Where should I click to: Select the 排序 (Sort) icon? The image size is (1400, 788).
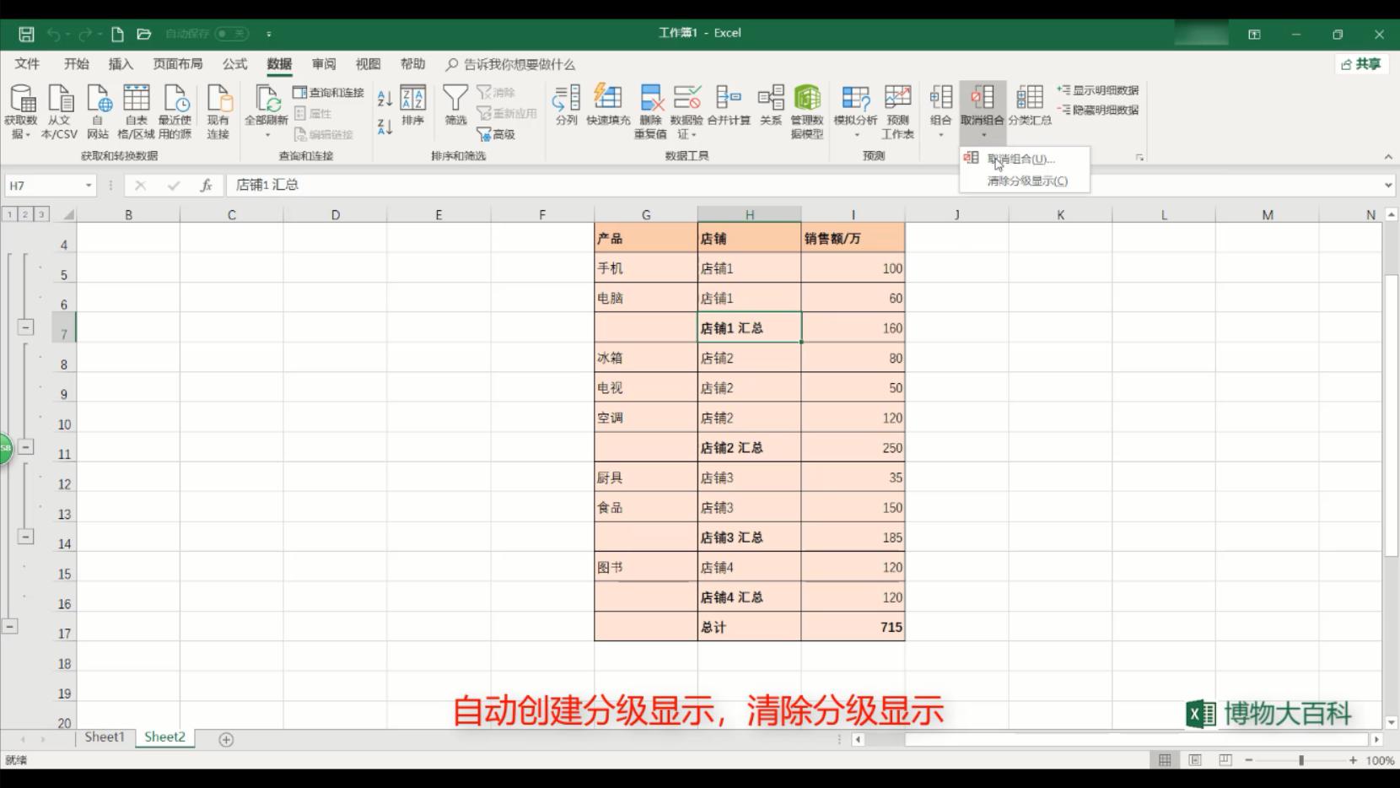tap(412, 105)
